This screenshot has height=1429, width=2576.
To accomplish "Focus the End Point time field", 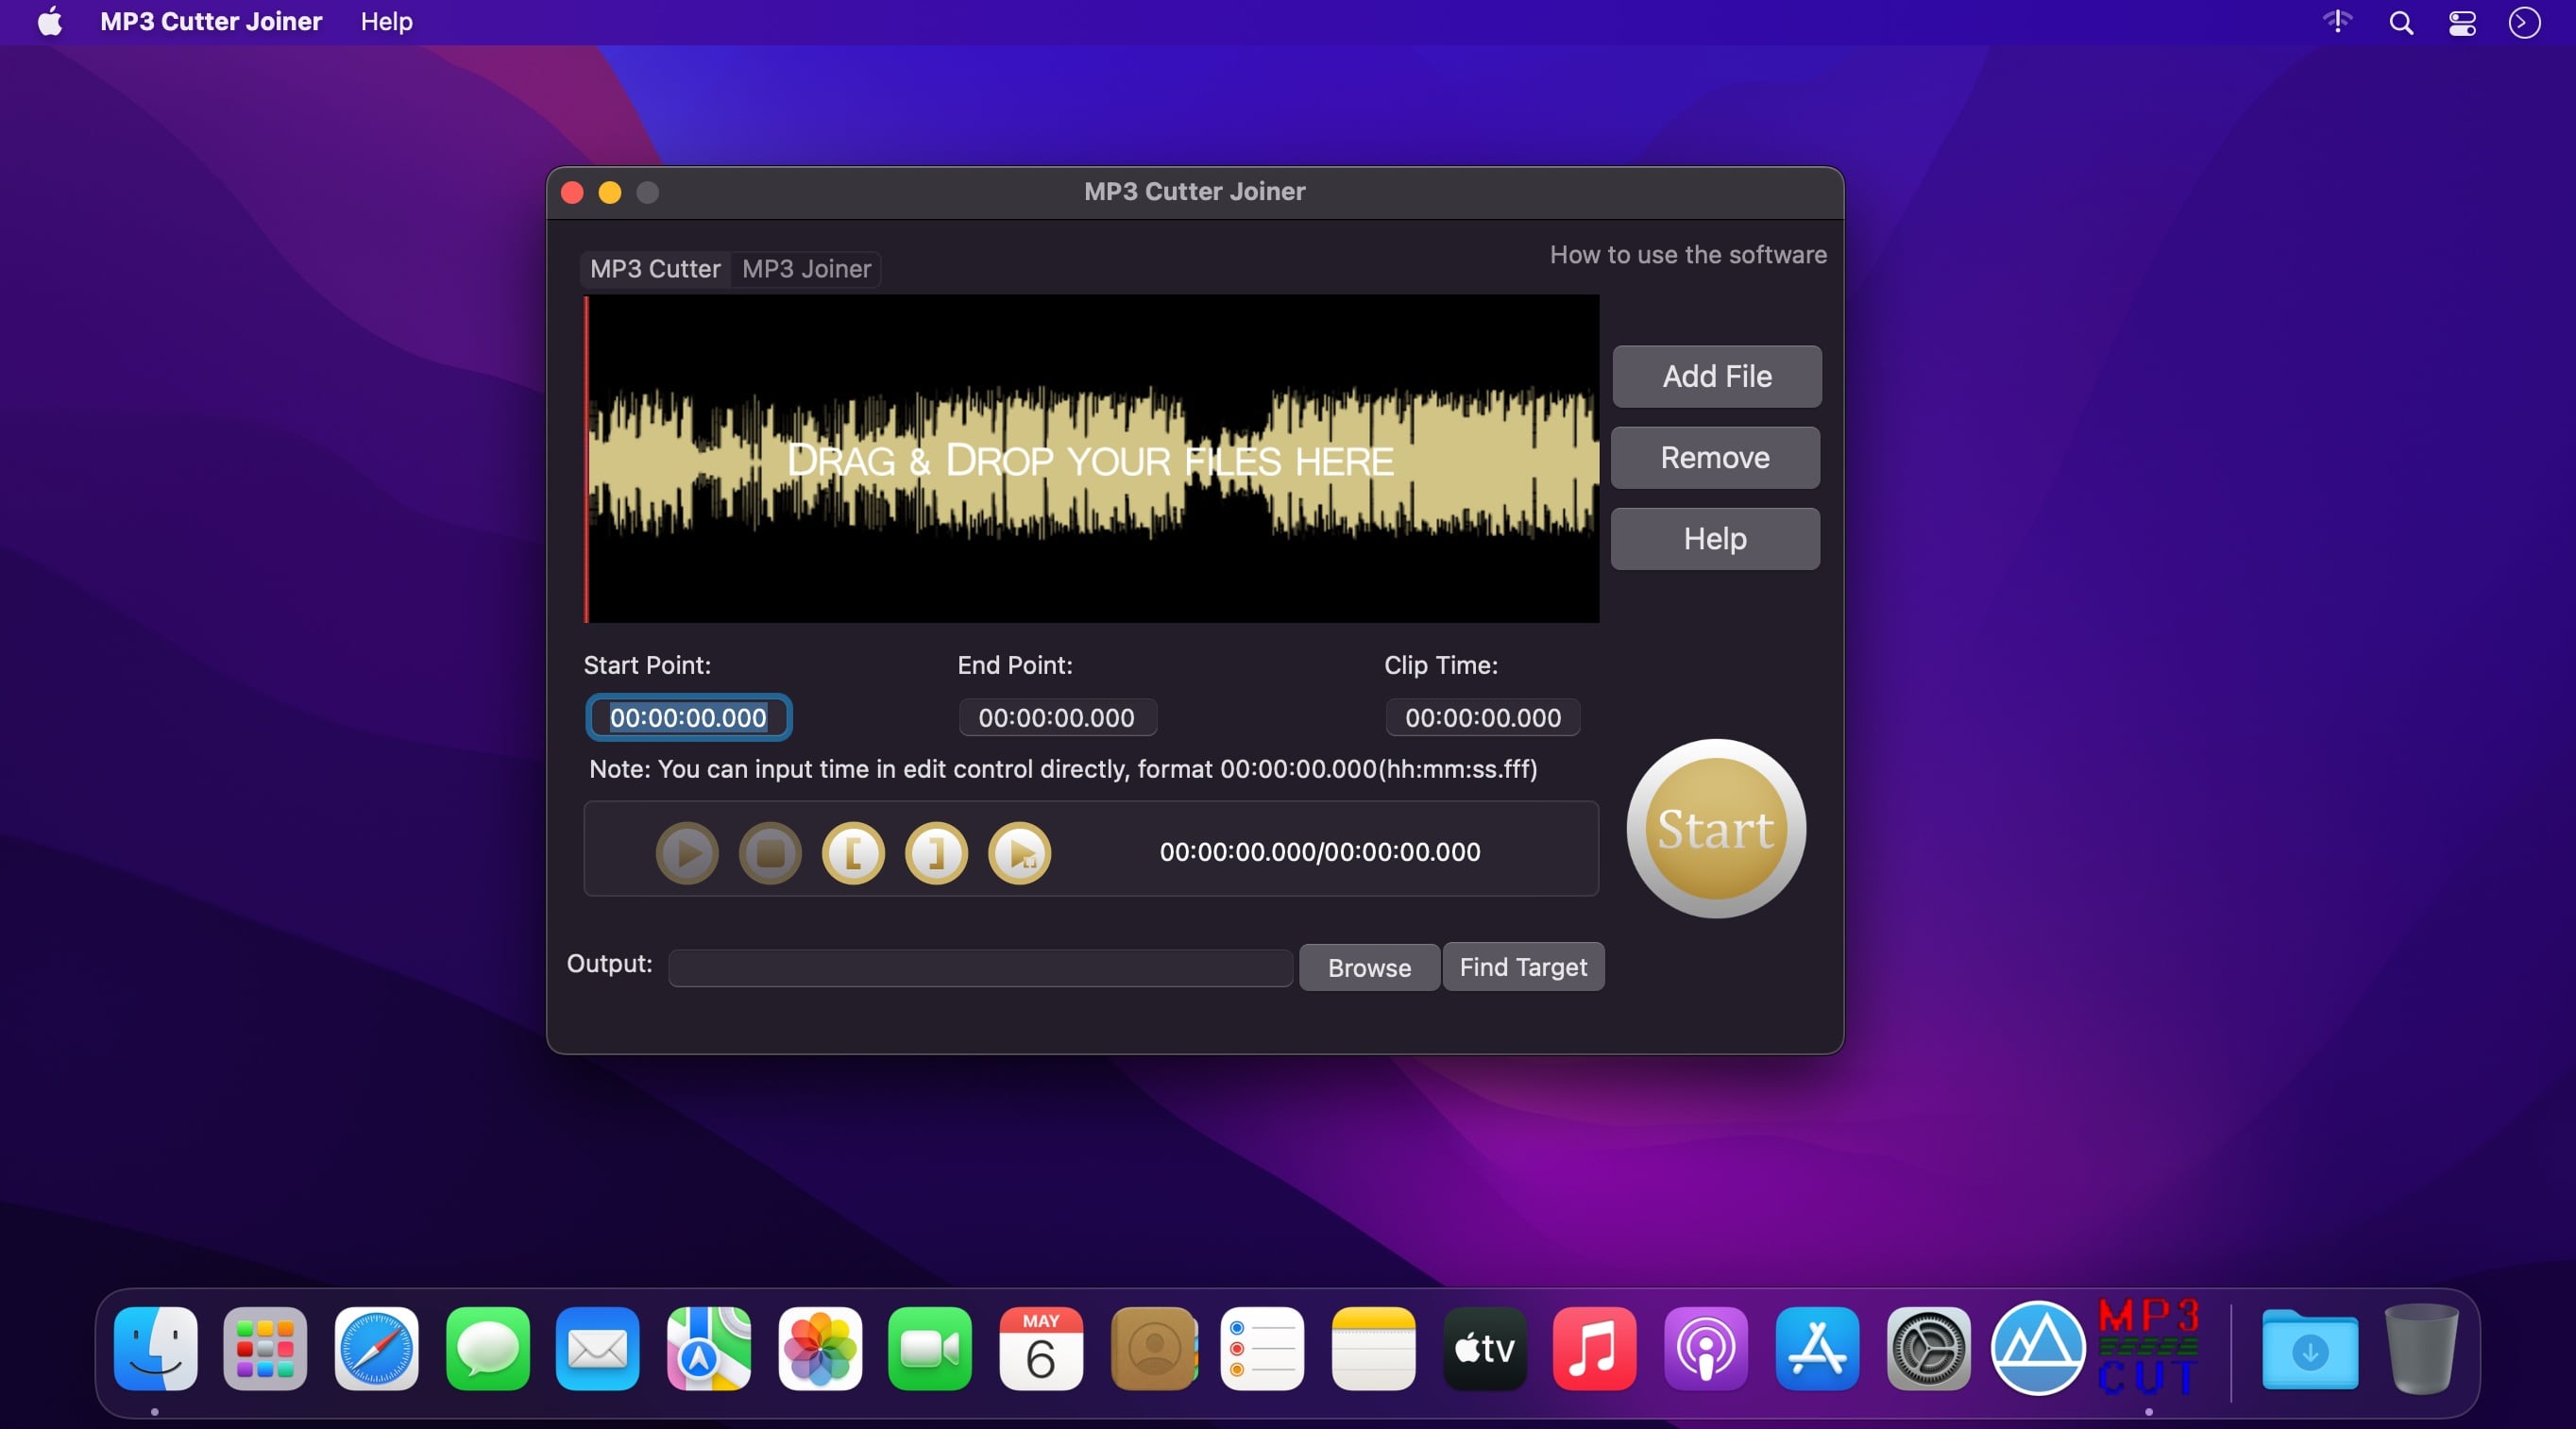I will [x=1057, y=717].
